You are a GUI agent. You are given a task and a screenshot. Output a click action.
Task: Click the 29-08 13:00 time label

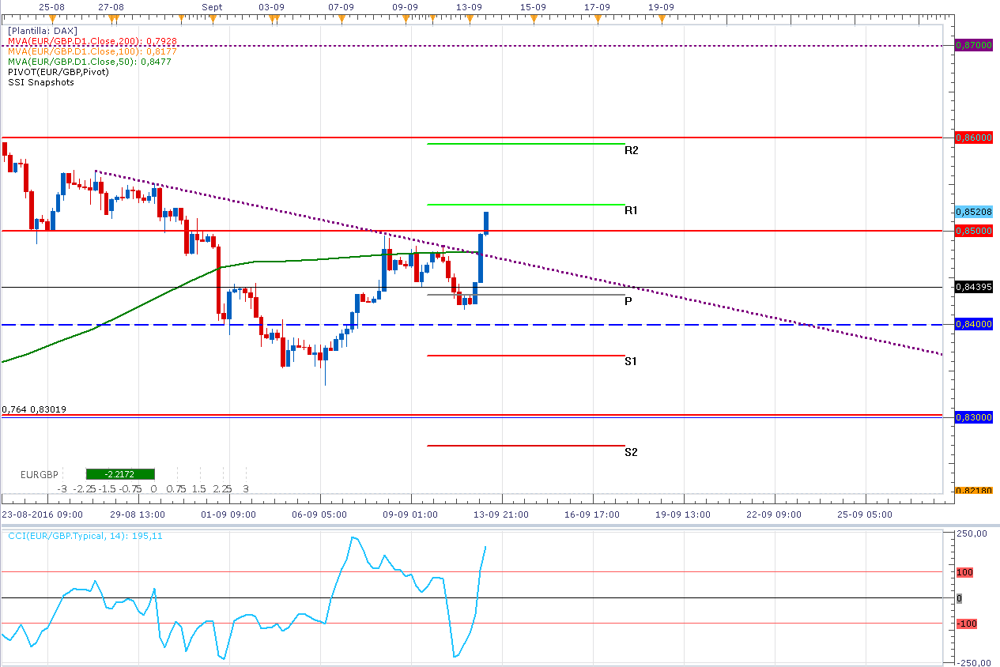click(x=137, y=514)
